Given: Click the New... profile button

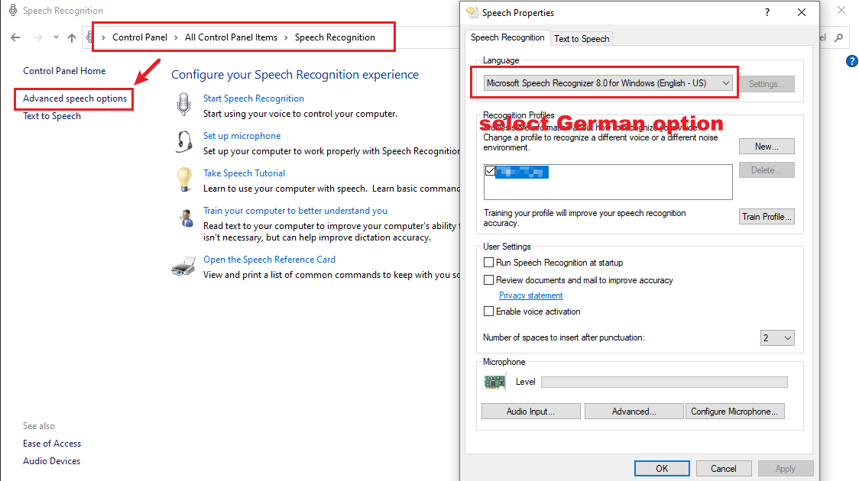Looking at the screenshot, I should coord(767,146).
